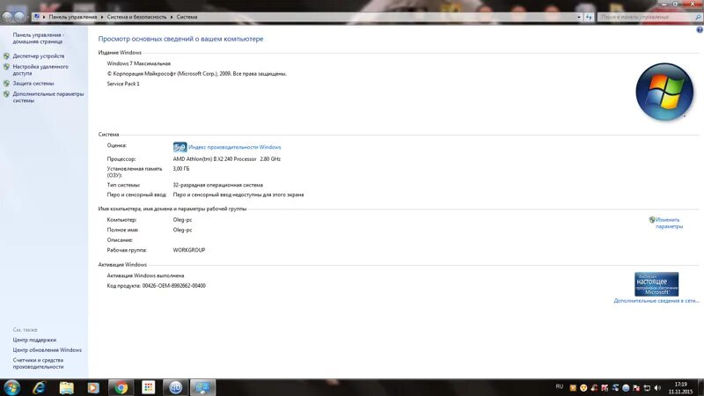Launch Internet Explorer from taskbar

pyautogui.click(x=40, y=387)
